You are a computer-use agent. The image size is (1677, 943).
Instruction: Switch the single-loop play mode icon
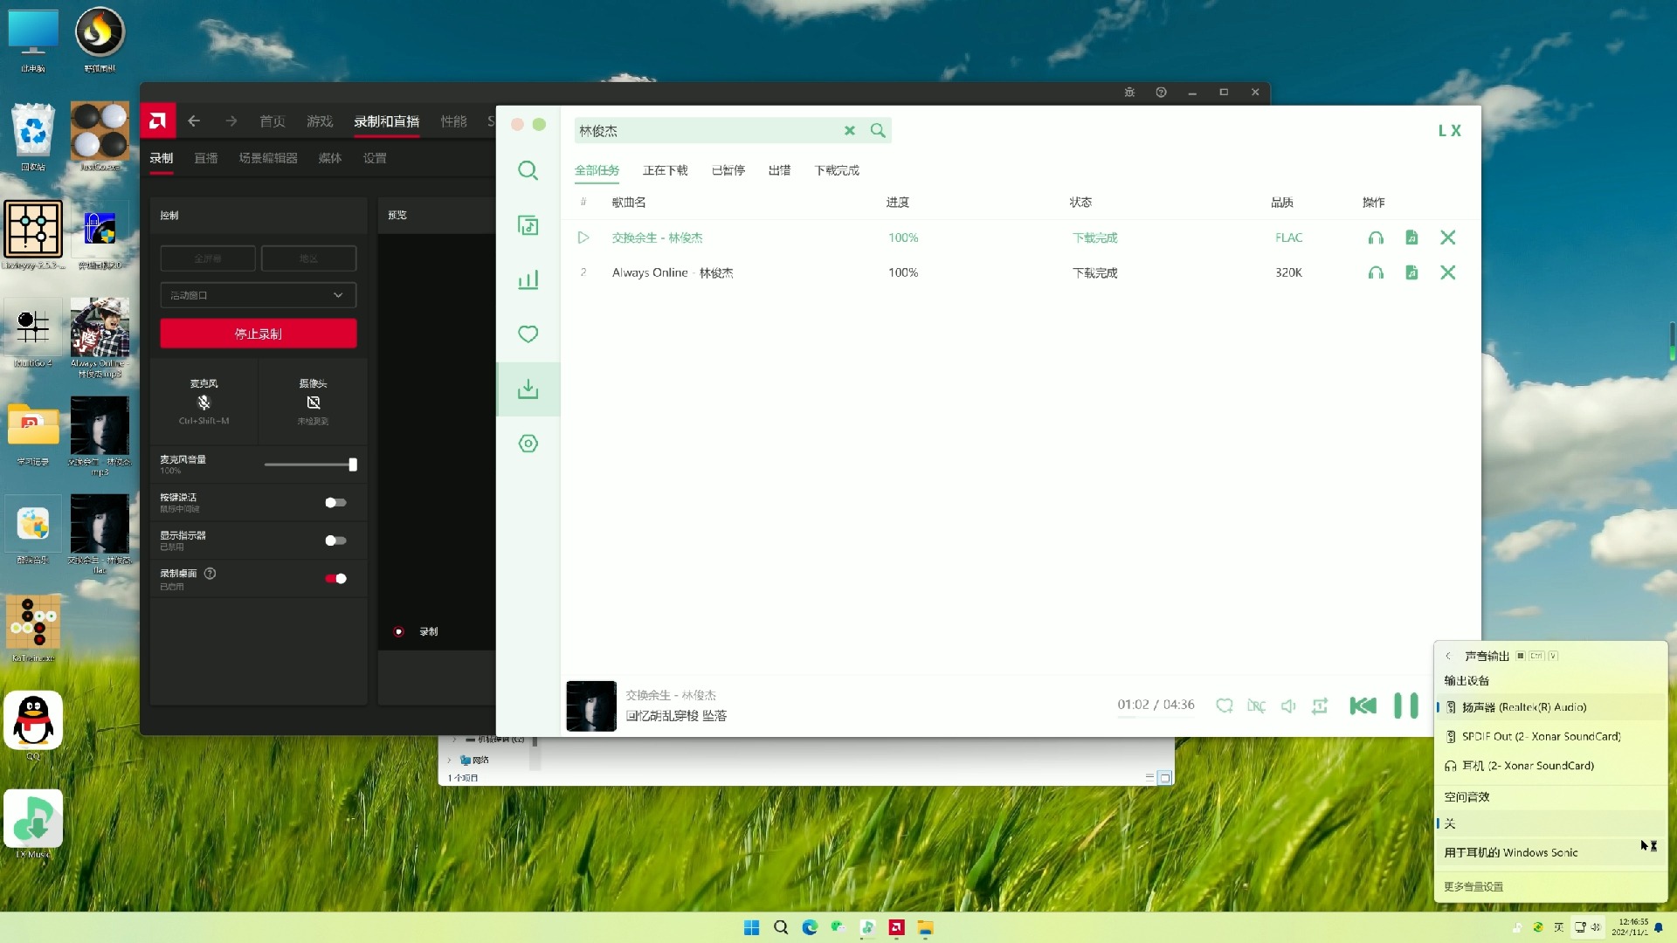(x=1320, y=706)
